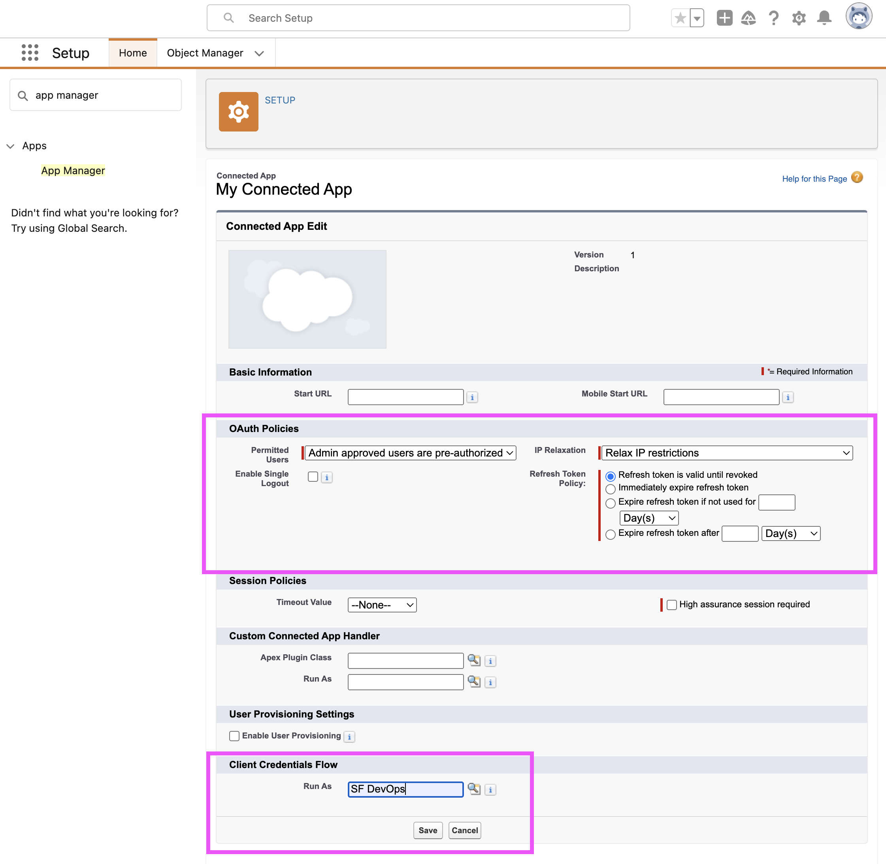Viewport: 886px width, 864px height.
Task: Open the Timeout Value dropdown
Action: (382, 605)
